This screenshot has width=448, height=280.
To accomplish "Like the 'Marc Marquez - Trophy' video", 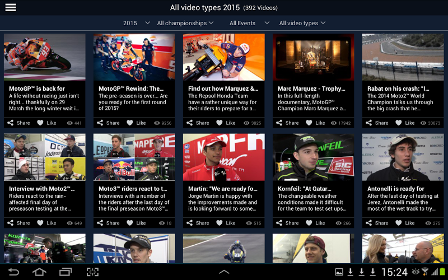I will point(315,123).
